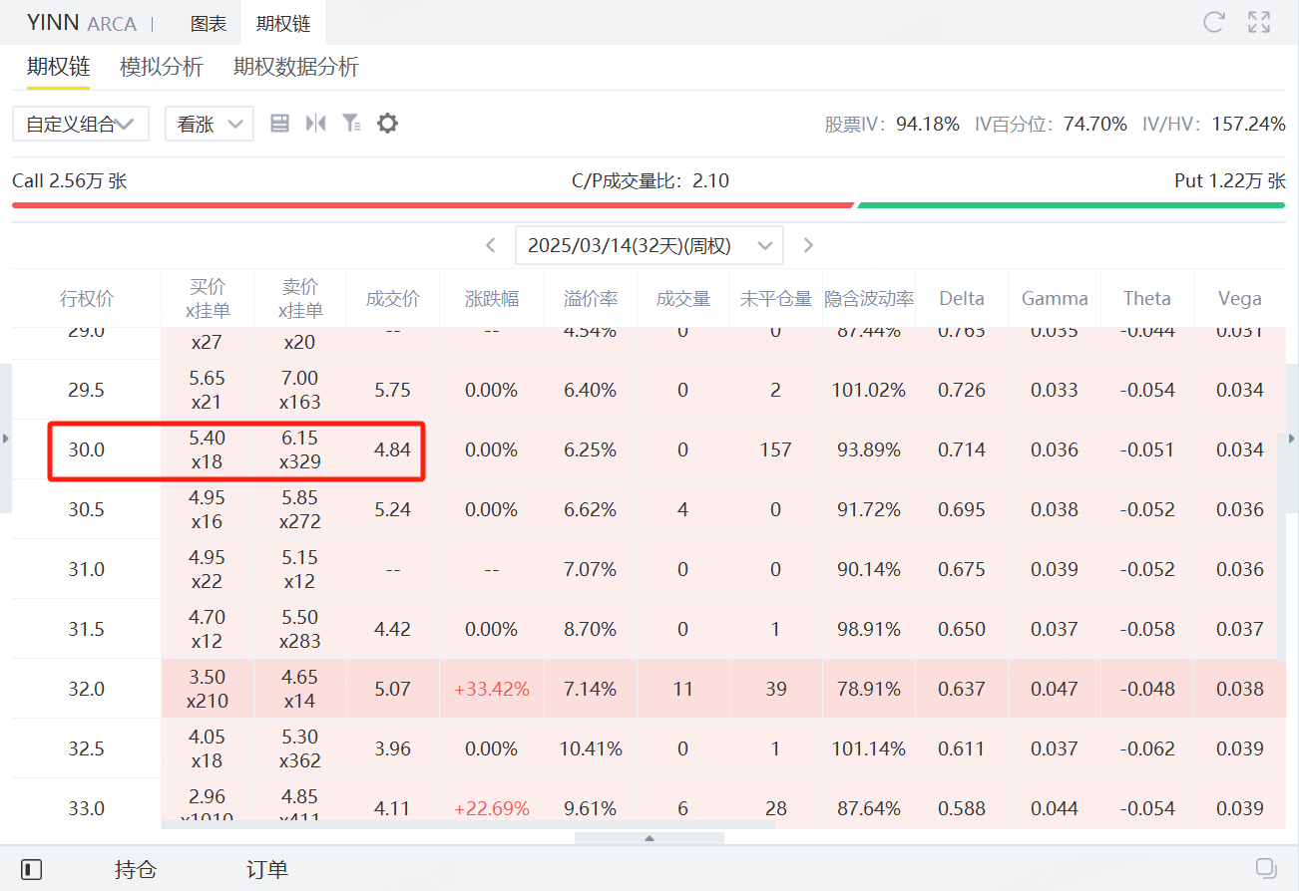Sort by the 行权价 column header

pos(87,298)
